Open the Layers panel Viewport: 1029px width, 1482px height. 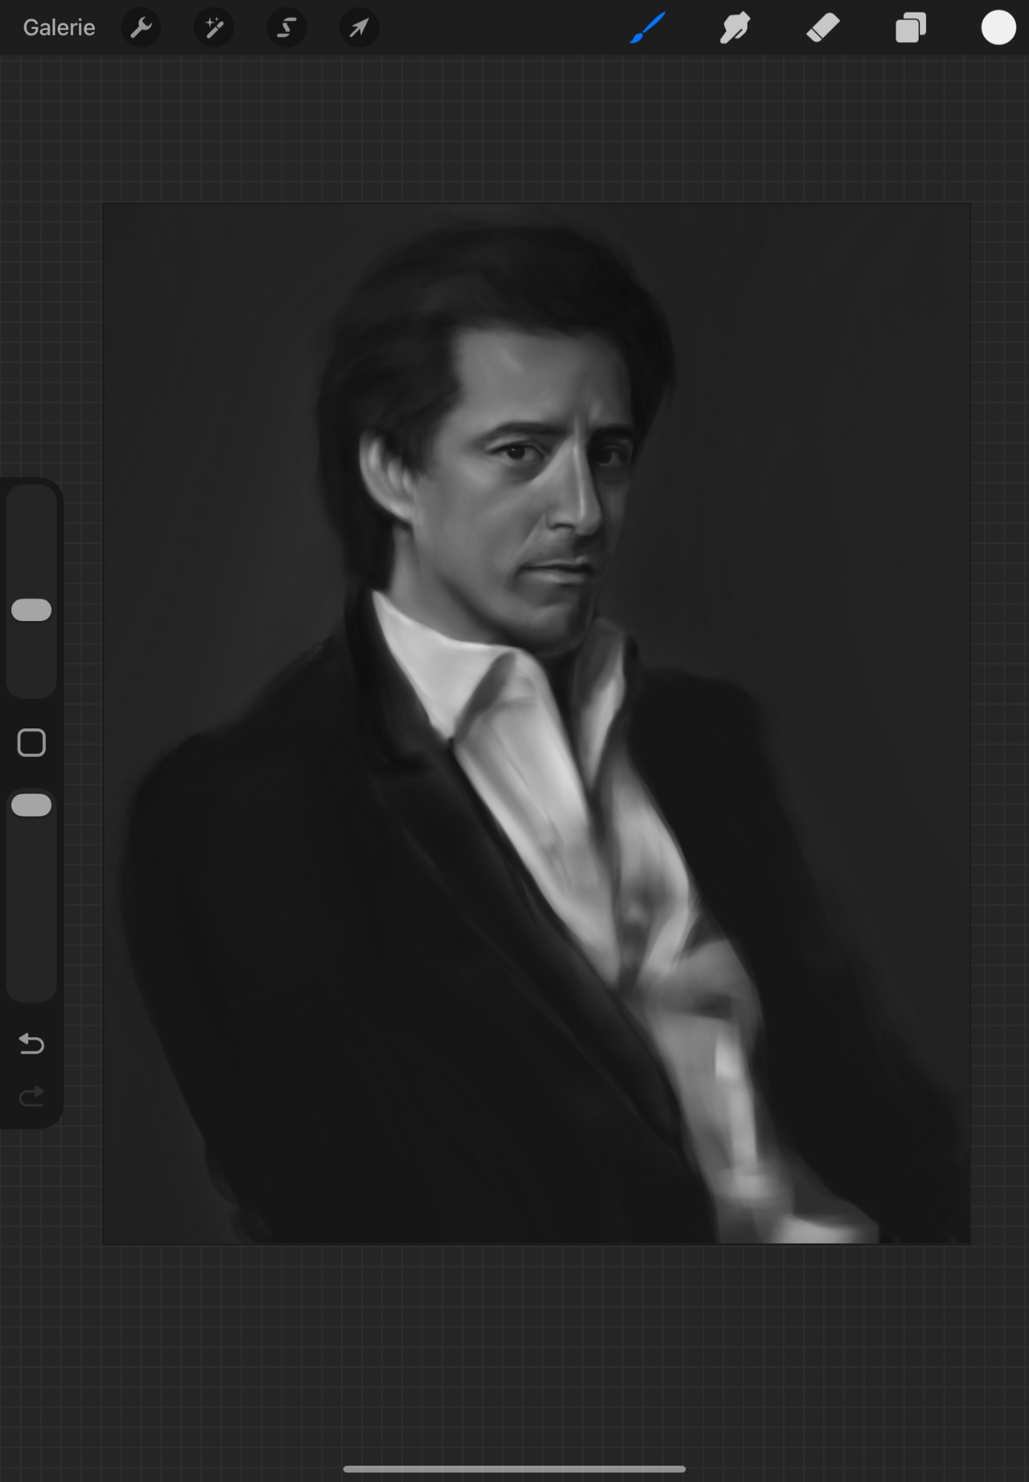coord(910,28)
